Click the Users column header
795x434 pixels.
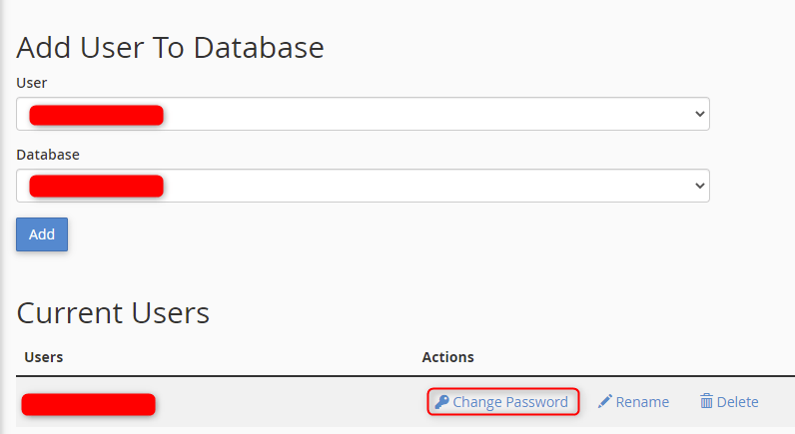pyautogui.click(x=44, y=357)
